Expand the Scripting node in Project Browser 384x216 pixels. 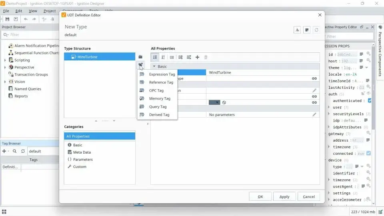[5, 60]
